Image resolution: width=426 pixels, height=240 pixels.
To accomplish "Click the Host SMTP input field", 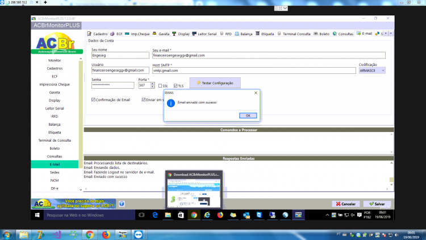I will (254, 71).
